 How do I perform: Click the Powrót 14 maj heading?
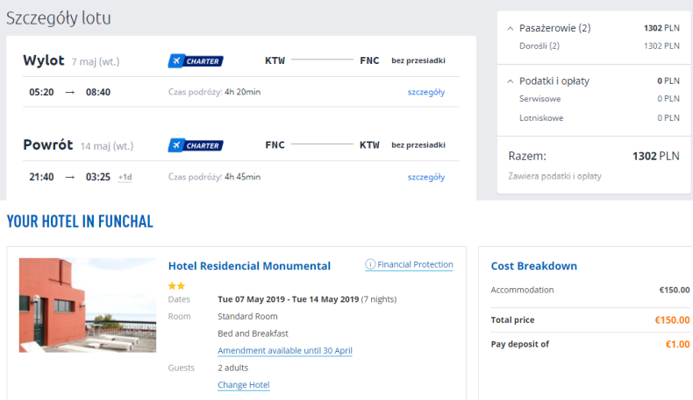(x=78, y=145)
